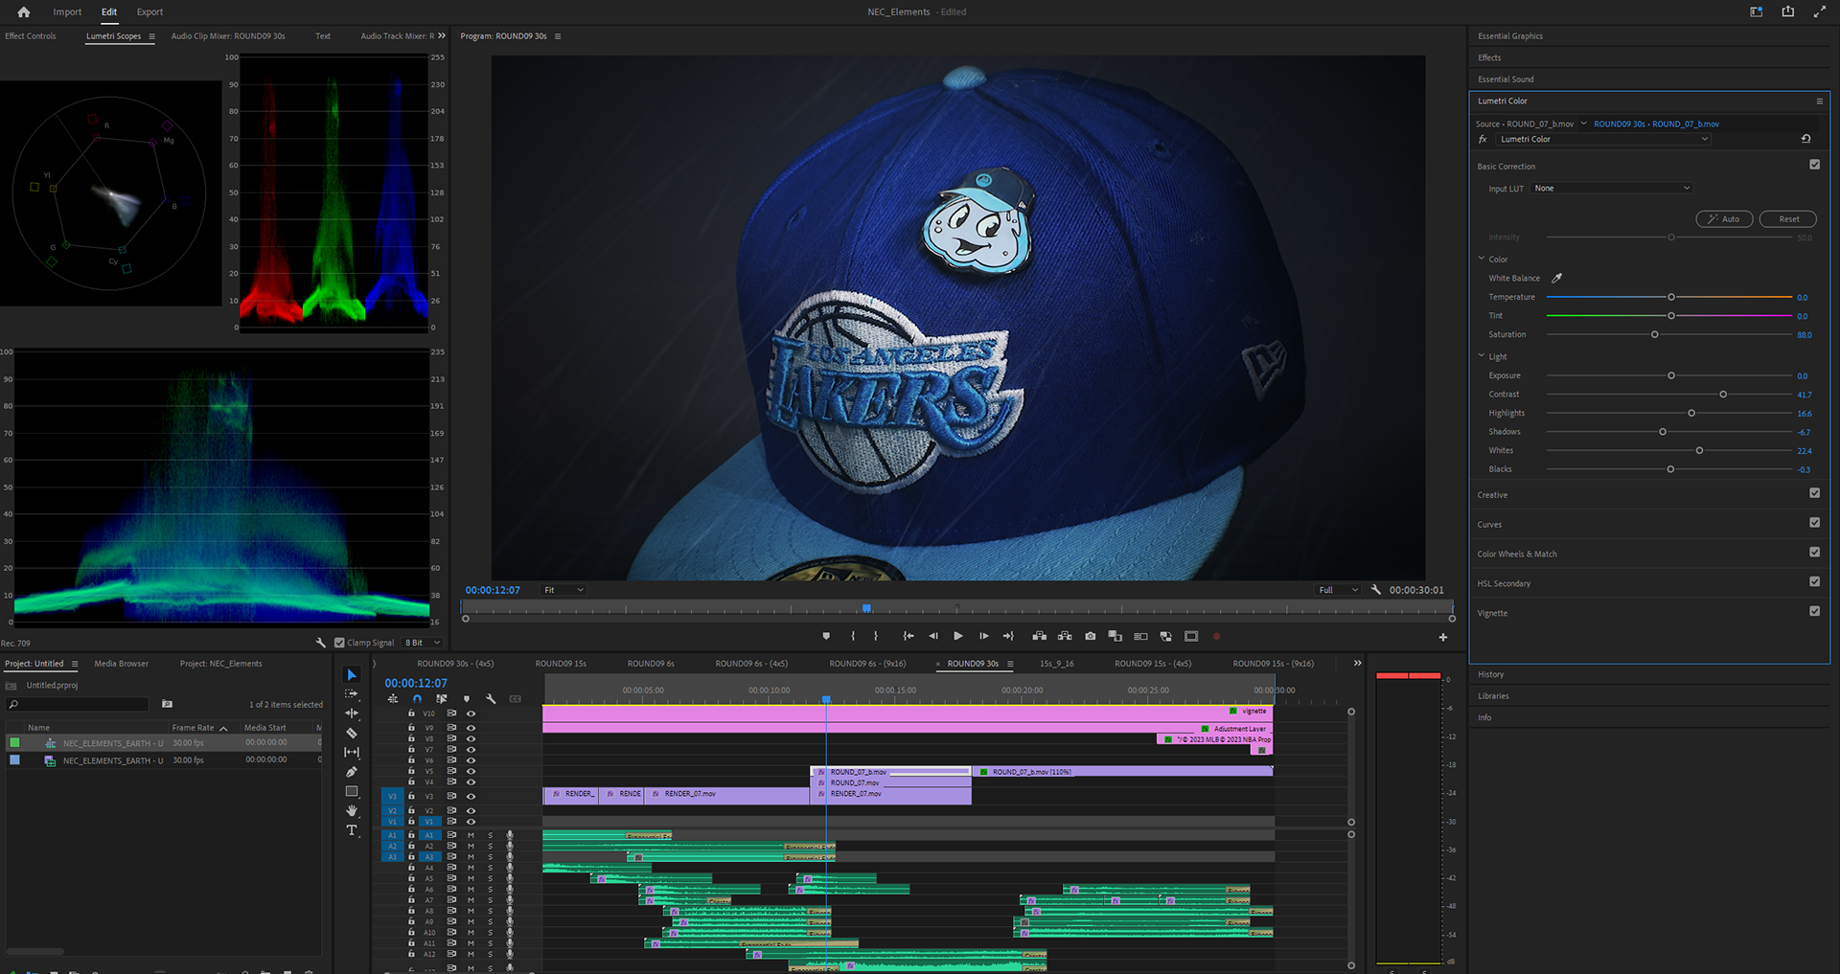This screenshot has height=974, width=1840.
Task: Select the Hand tool
Action: pyautogui.click(x=352, y=810)
